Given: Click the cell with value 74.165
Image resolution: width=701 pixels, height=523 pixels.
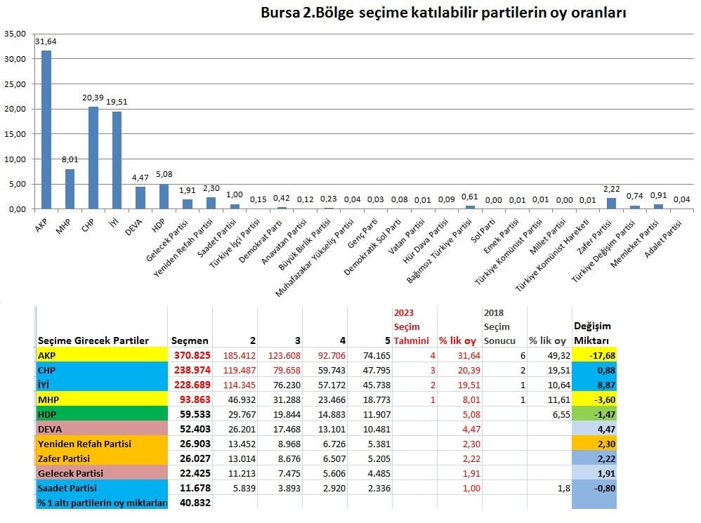Looking at the screenshot, I should tap(369, 355).
